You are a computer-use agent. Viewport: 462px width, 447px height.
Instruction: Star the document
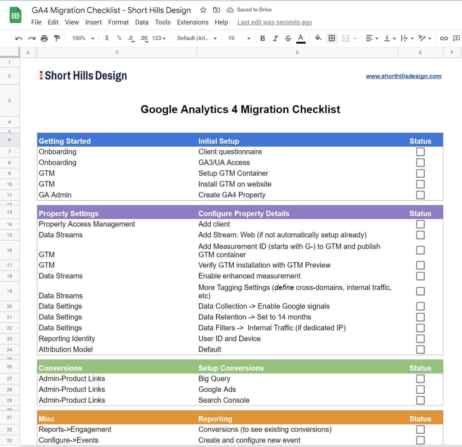pyautogui.click(x=203, y=10)
